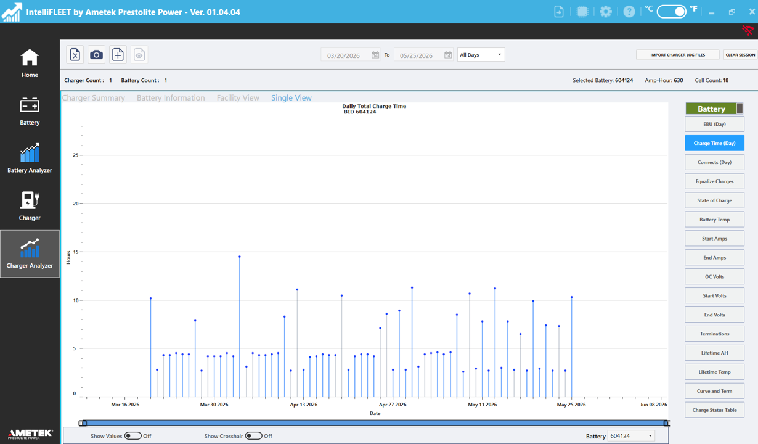The height and width of the screenshot is (444, 758).
Task: Click the IntelliFLEET logo icon
Action: [12, 12]
